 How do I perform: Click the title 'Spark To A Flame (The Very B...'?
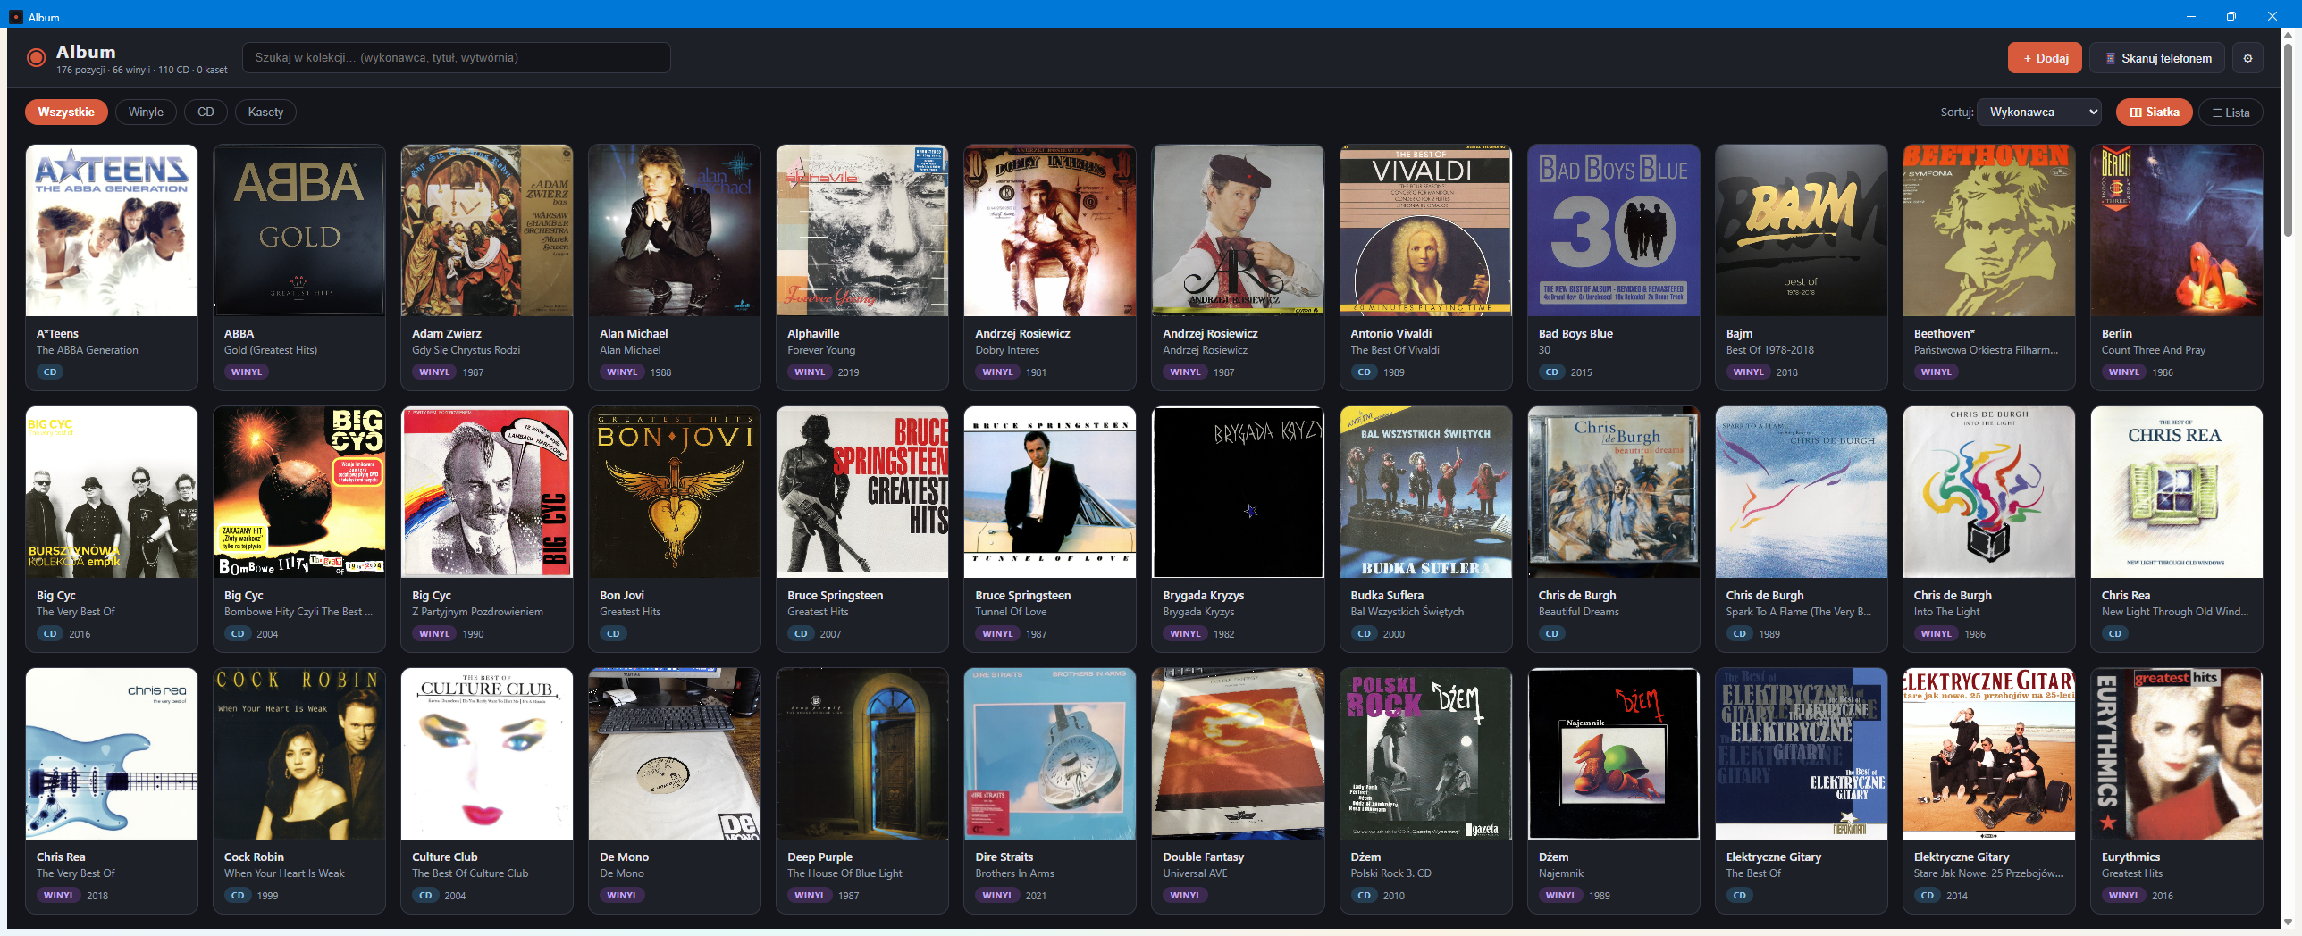1799,612
